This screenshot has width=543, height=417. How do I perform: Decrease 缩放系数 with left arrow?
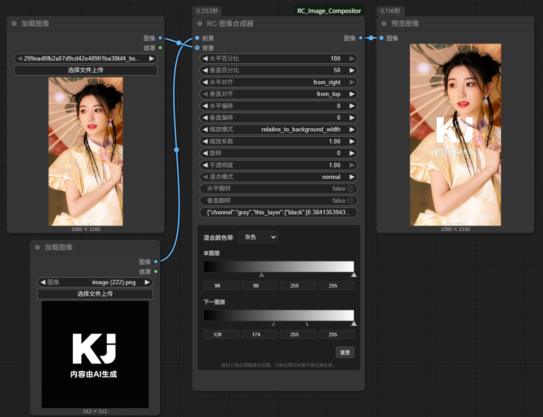pos(205,141)
